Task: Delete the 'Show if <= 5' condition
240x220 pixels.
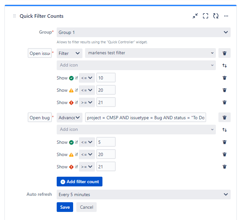Action: (225, 142)
